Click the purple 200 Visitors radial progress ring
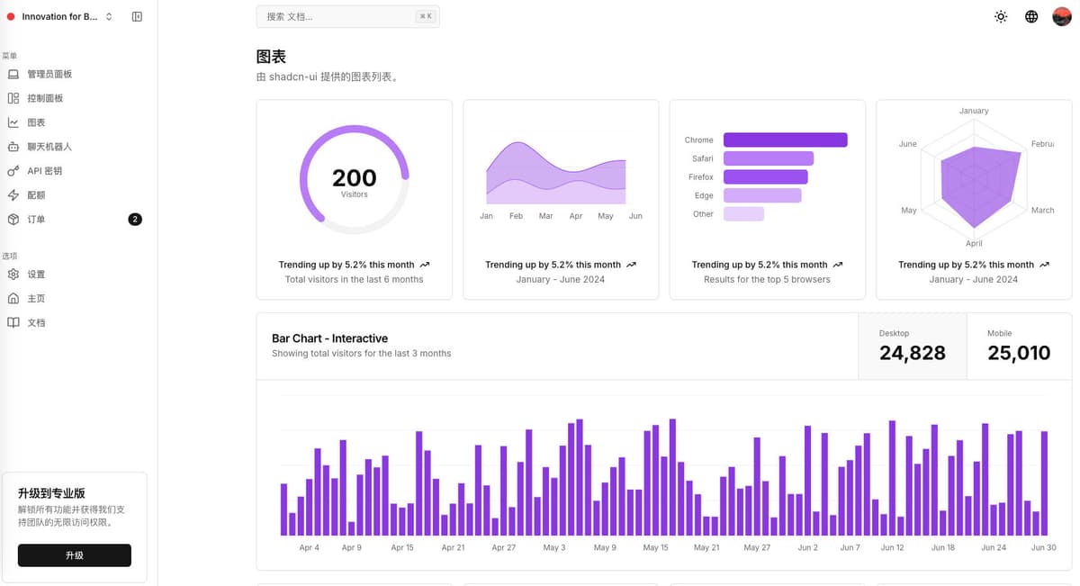 [354, 177]
